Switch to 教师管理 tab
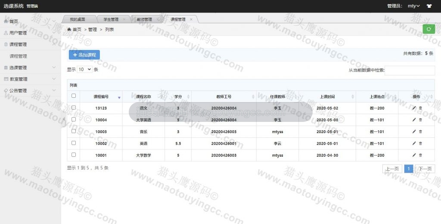Image resolution: width=441 pixels, height=224 pixels. [145, 19]
